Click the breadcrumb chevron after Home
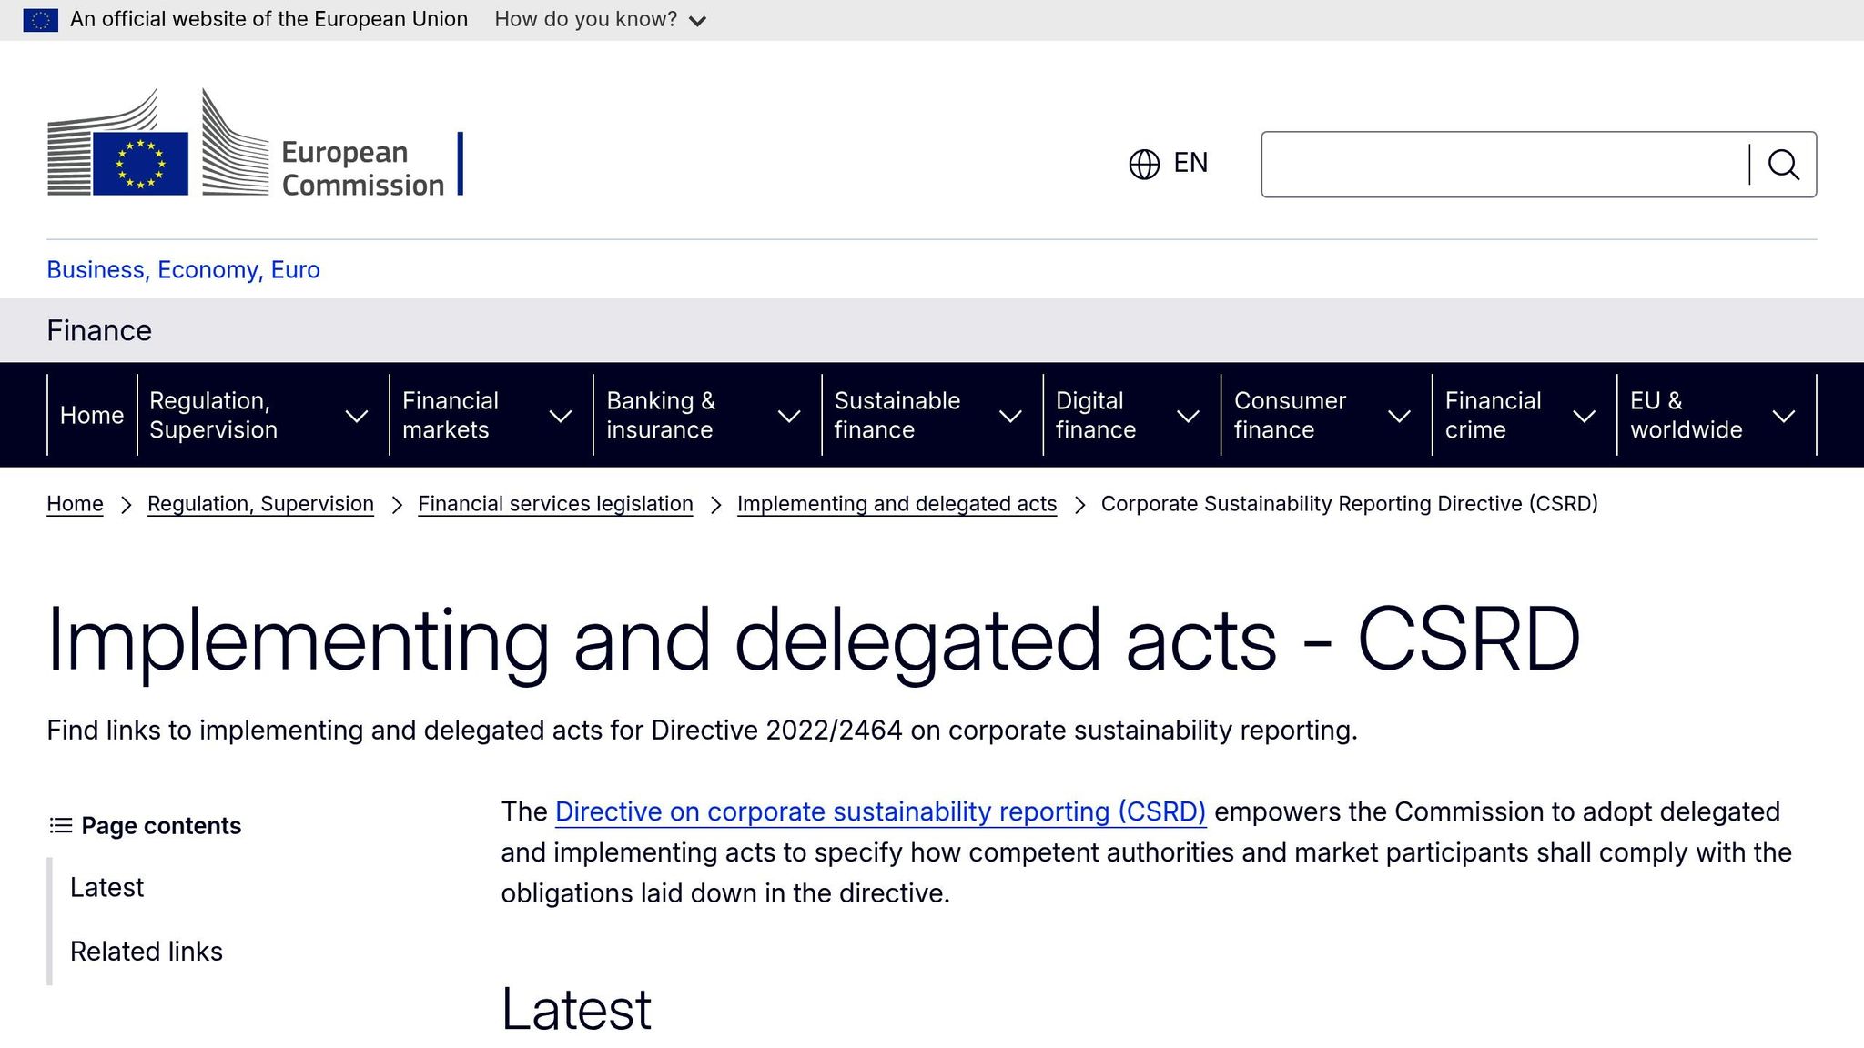Viewport: 1864px width, 1048px height. click(x=127, y=504)
